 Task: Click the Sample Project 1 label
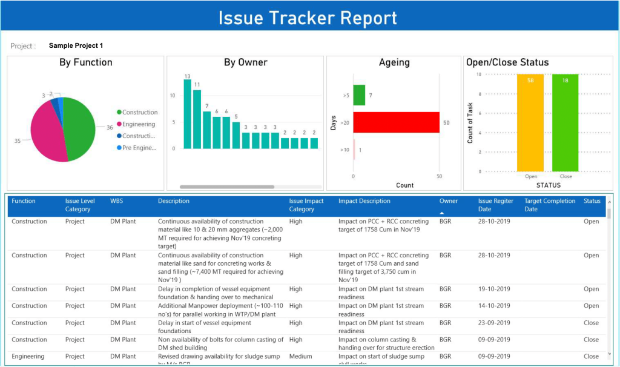pyautogui.click(x=76, y=45)
